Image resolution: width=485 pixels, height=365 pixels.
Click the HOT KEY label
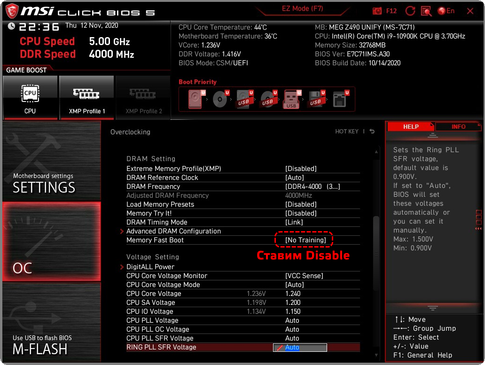click(347, 132)
